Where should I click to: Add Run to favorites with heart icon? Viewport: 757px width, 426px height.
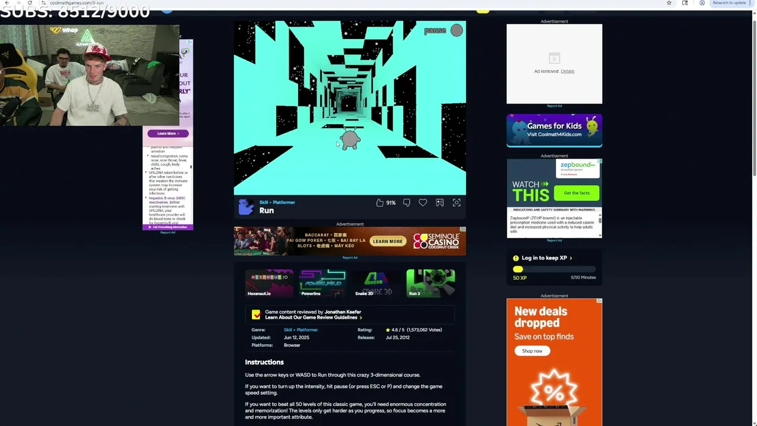(423, 203)
